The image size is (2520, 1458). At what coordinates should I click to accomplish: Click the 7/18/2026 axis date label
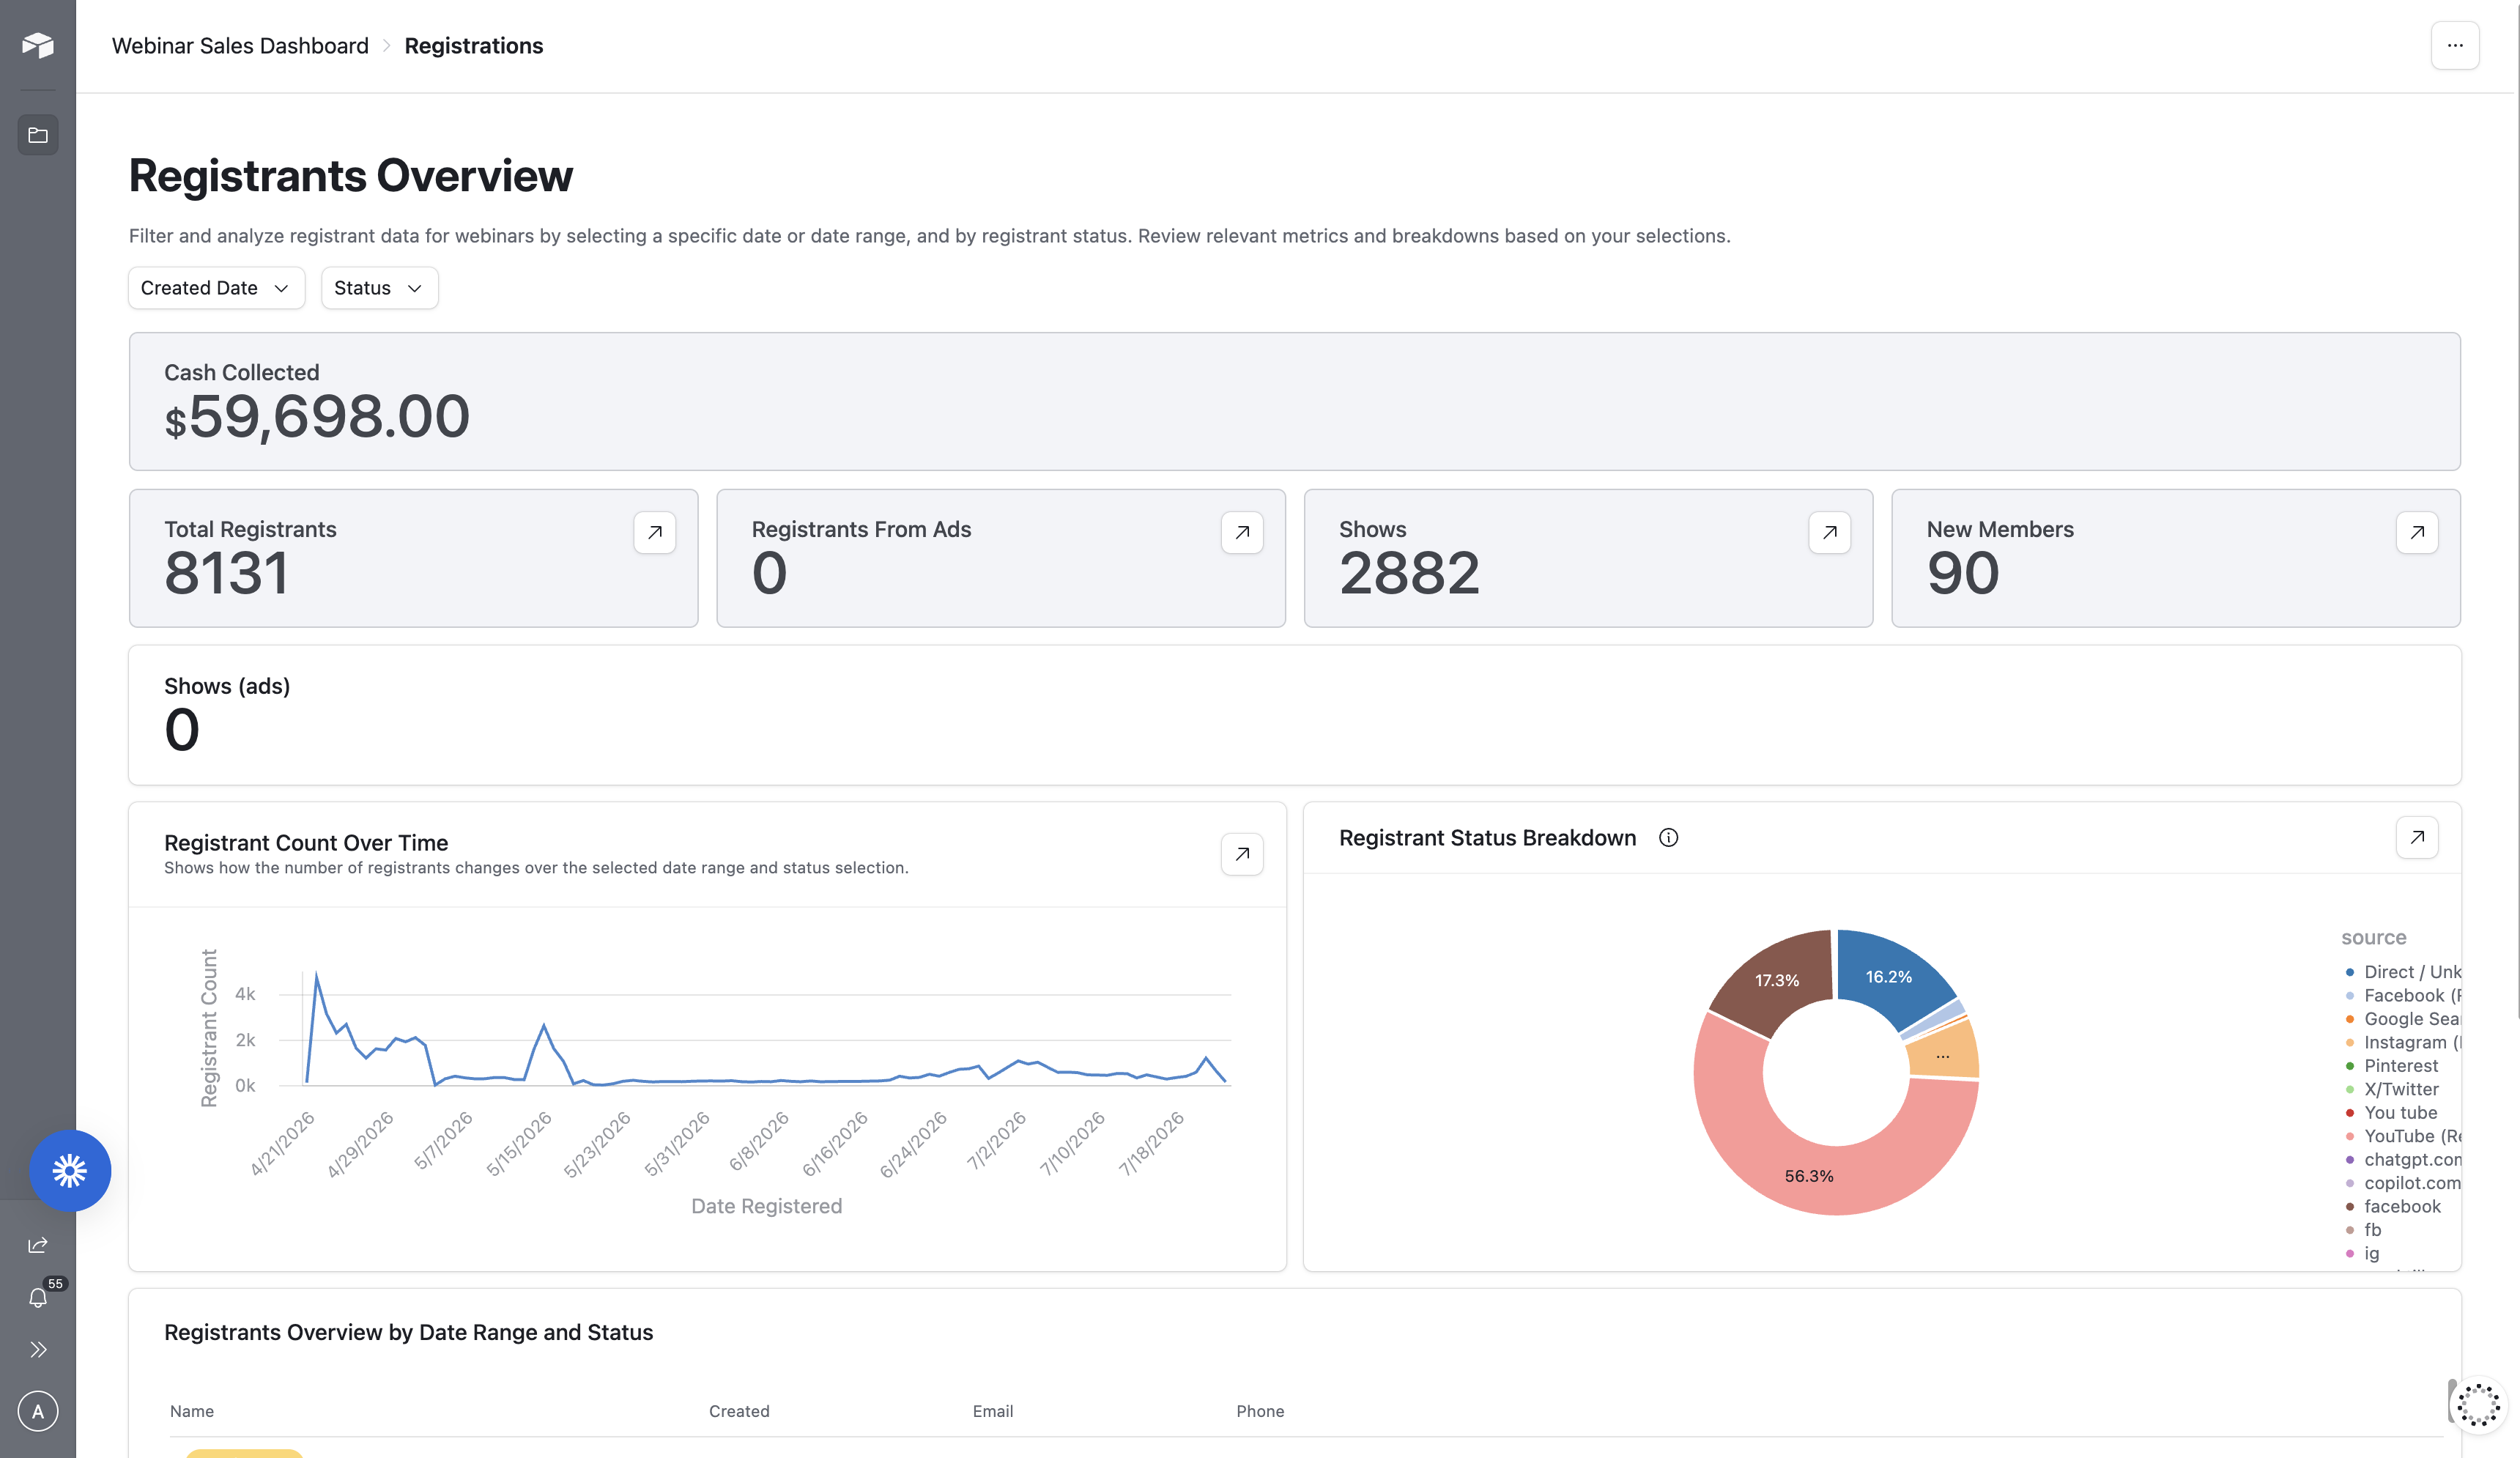pyautogui.click(x=1151, y=1143)
